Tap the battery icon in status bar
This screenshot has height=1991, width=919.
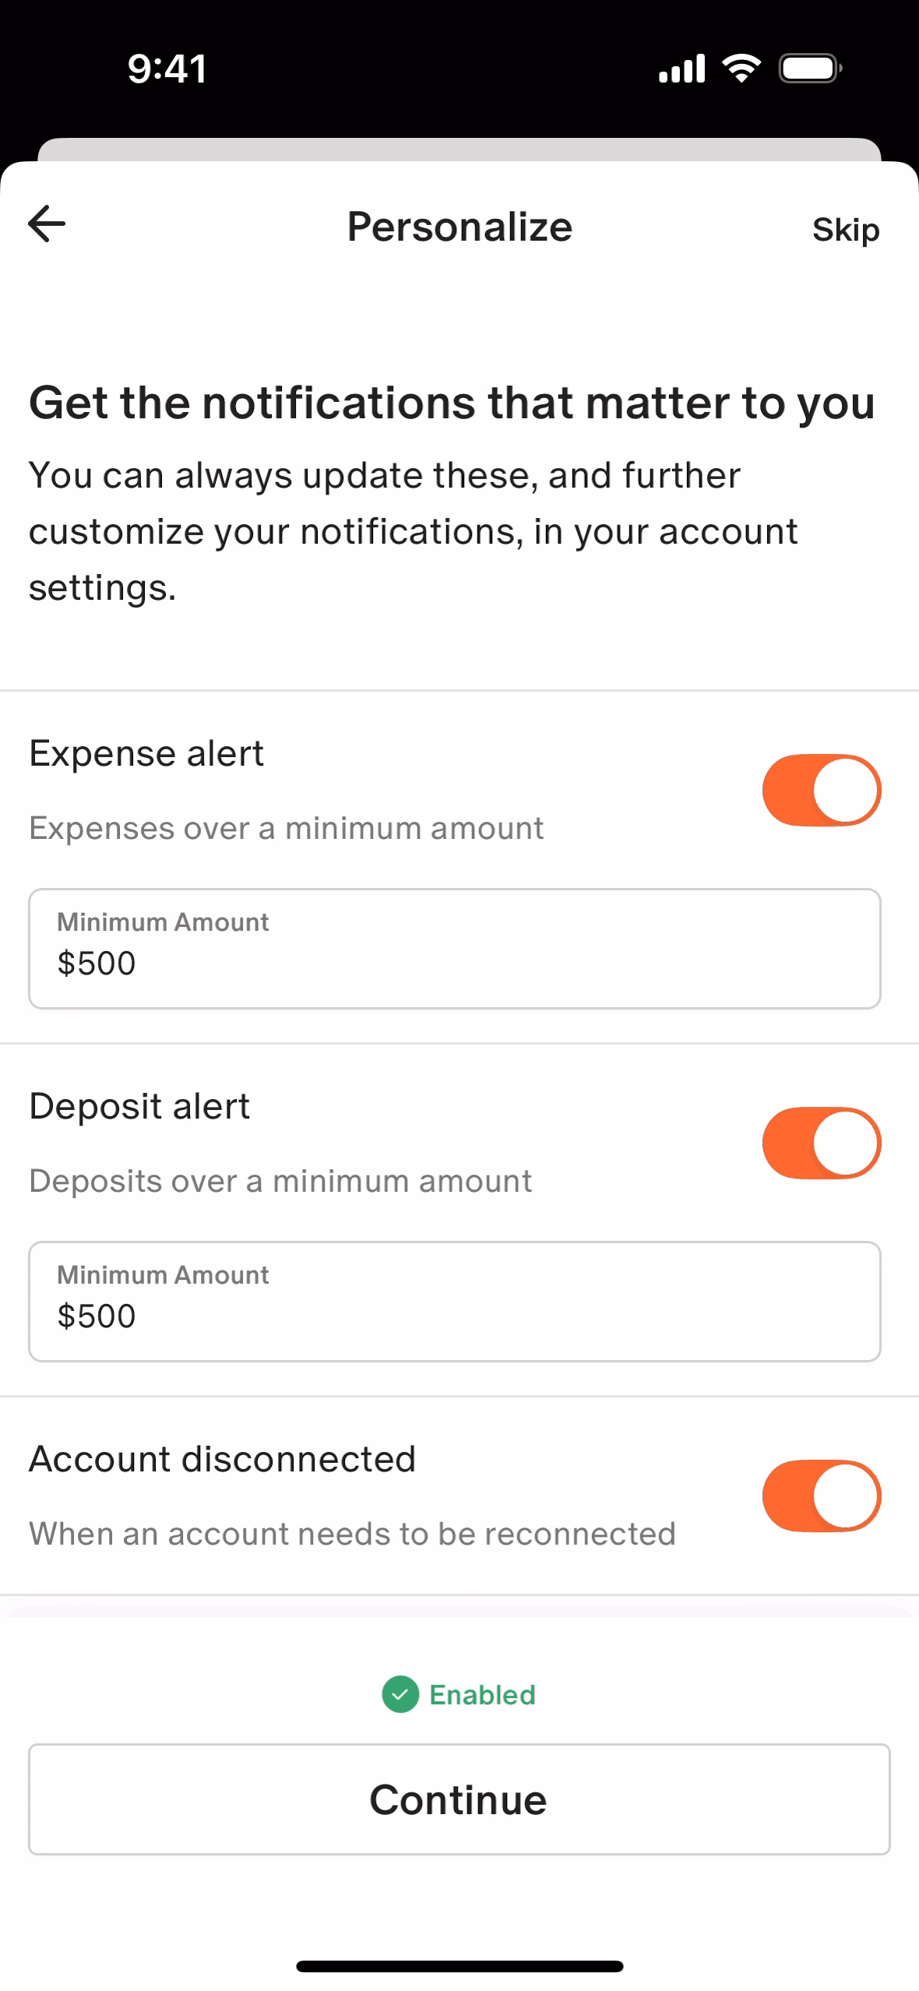810,69
